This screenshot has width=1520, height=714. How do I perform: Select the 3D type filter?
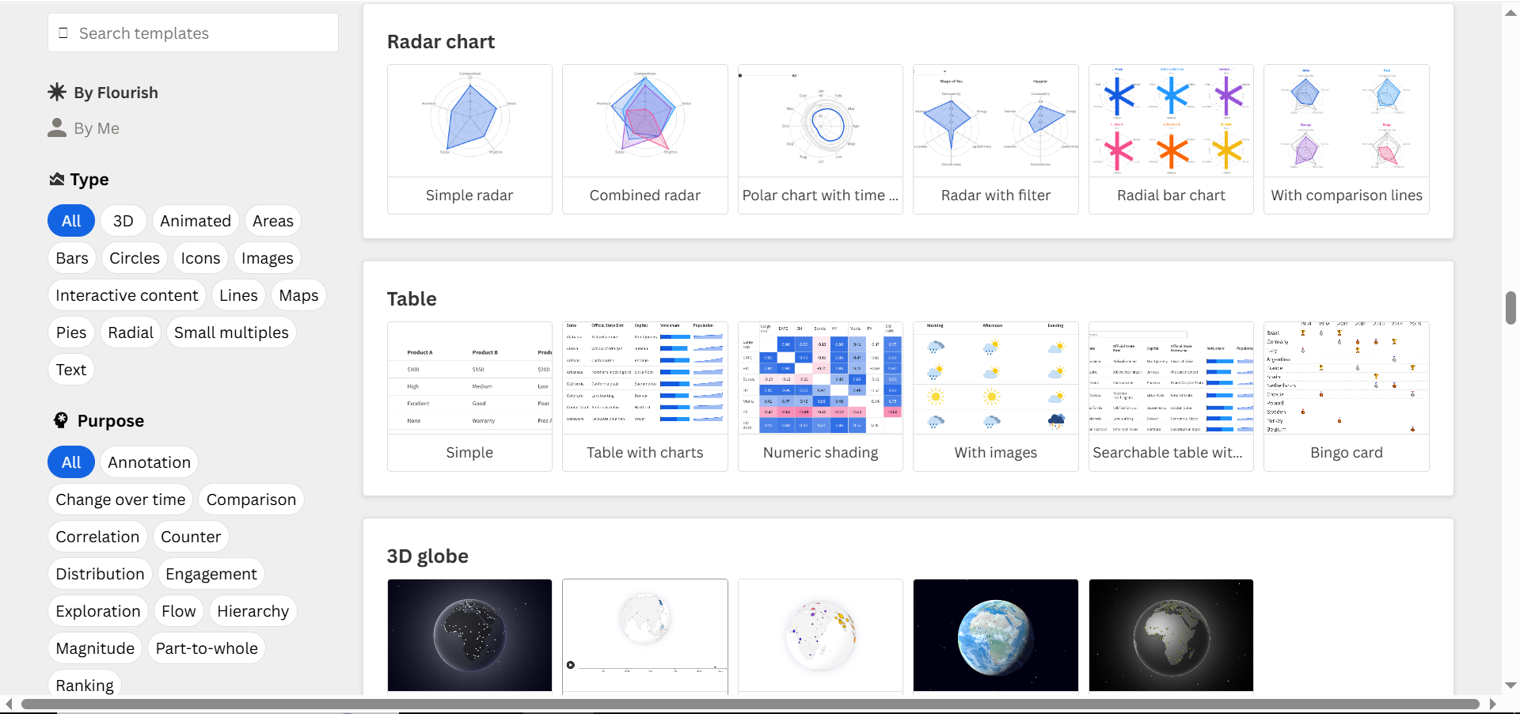(x=123, y=221)
